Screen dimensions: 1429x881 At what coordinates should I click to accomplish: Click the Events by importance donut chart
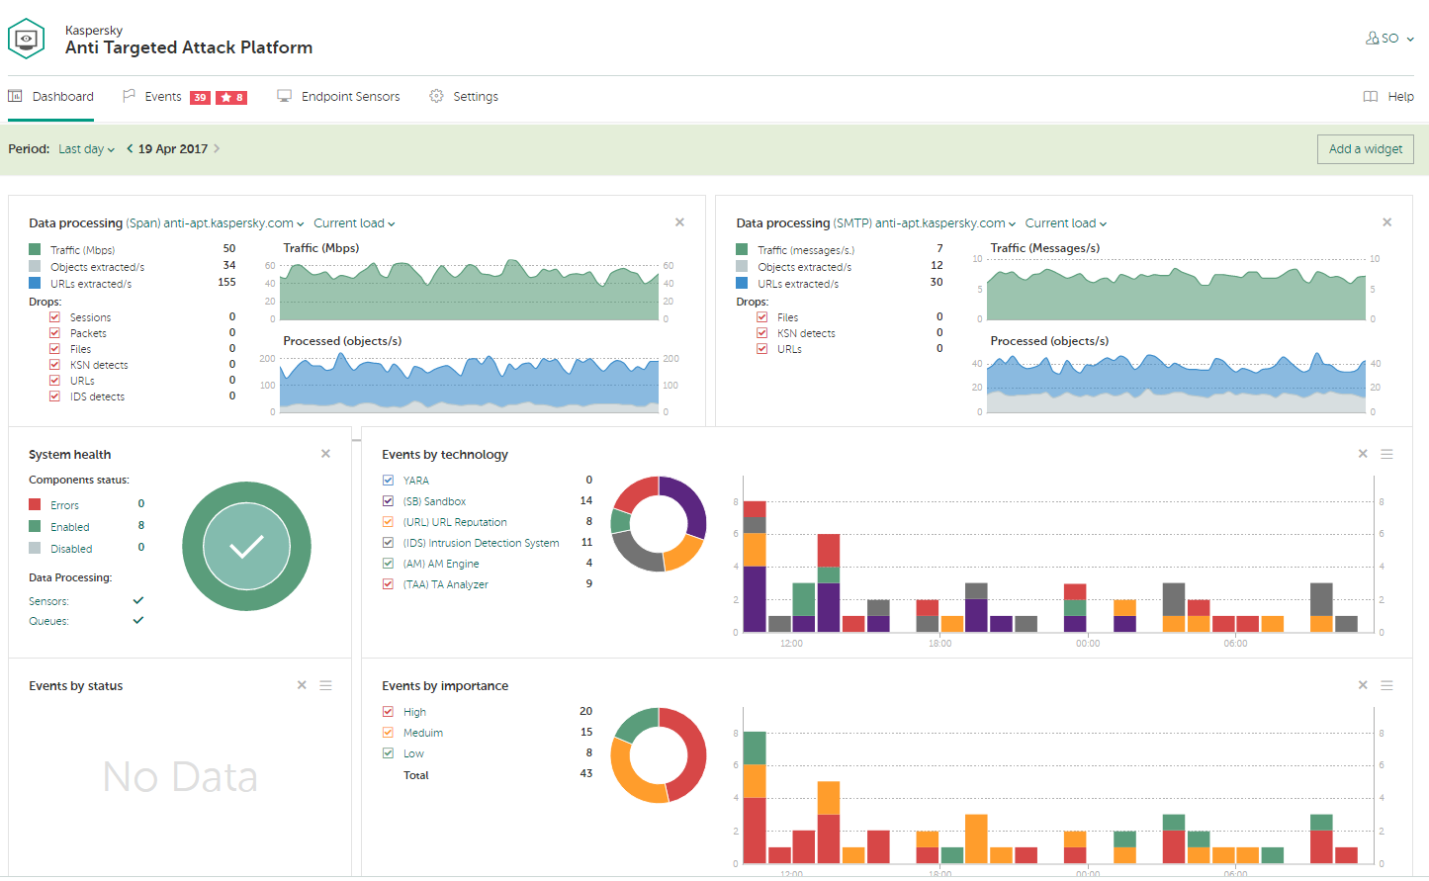click(659, 755)
